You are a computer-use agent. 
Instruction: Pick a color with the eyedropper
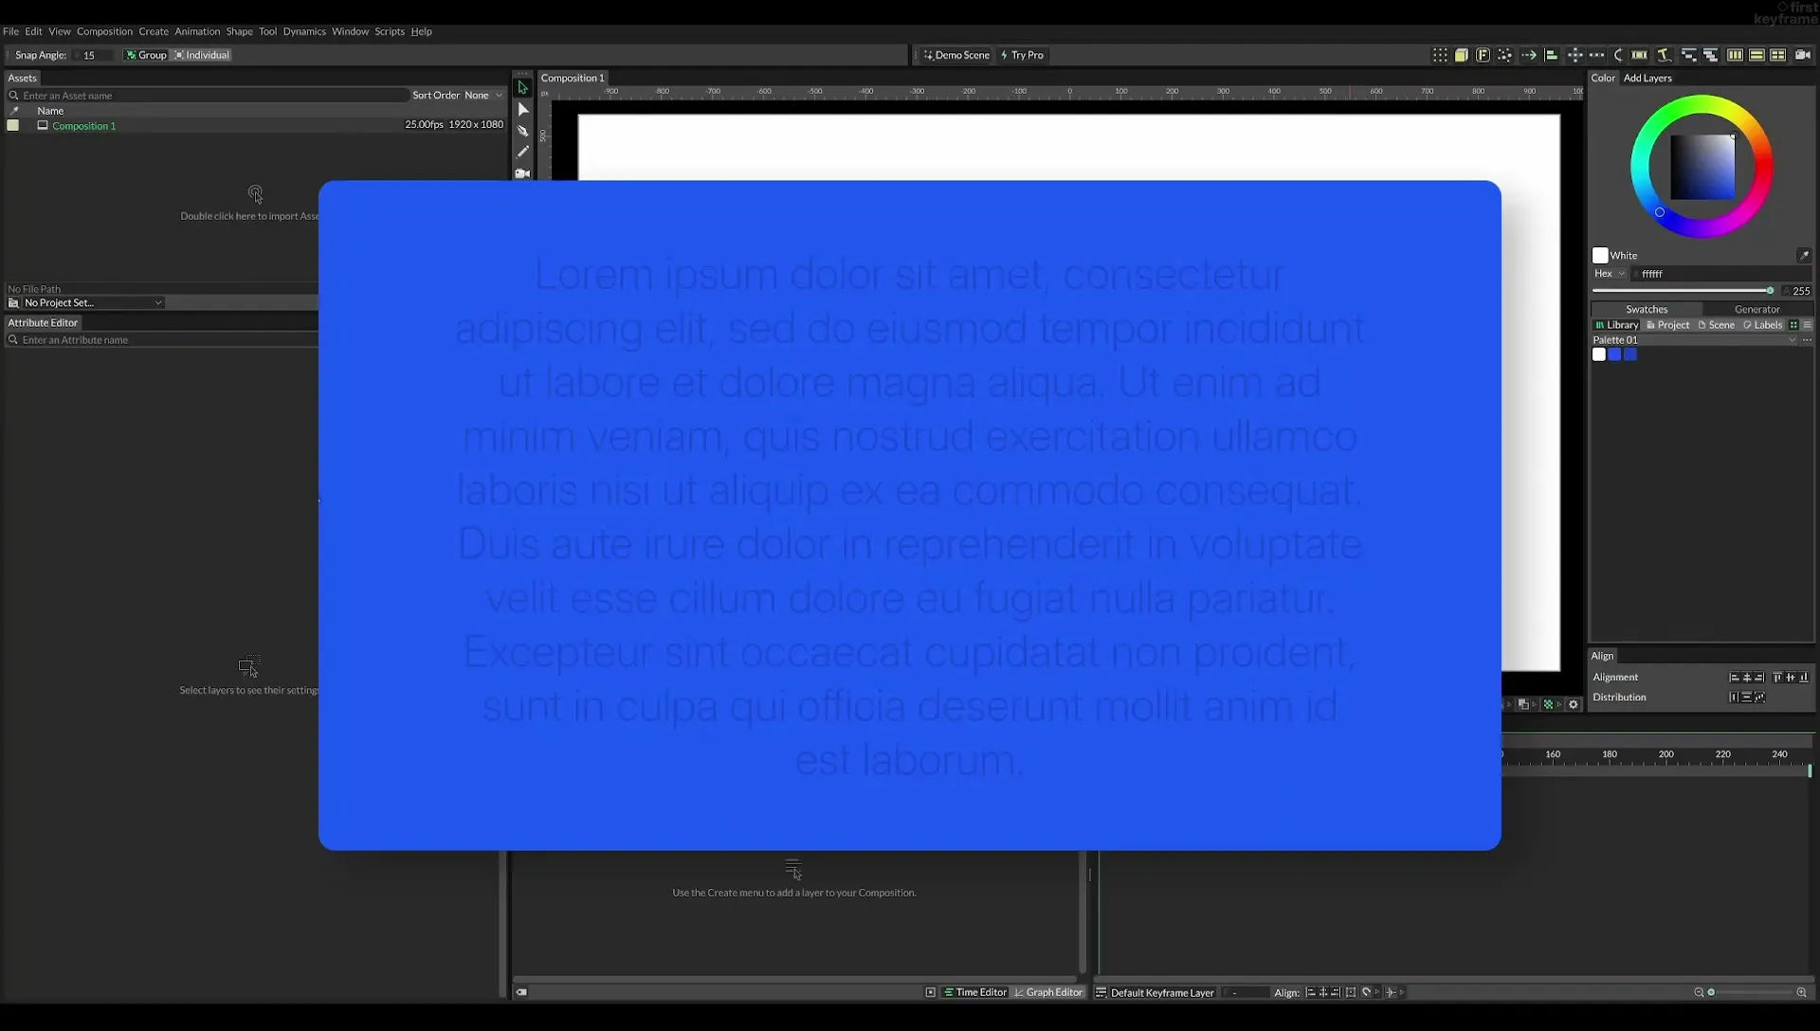click(1804, 255)
